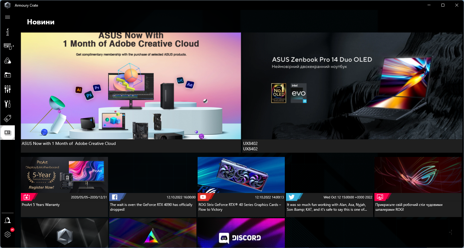Close the Armoury Crate window

(457, 5)
